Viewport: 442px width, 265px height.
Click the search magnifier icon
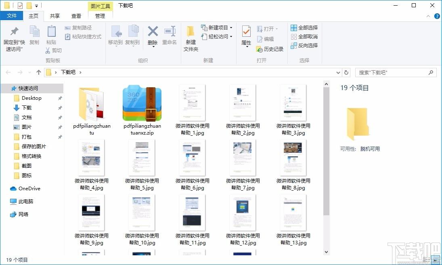click(x=431, y=73)
